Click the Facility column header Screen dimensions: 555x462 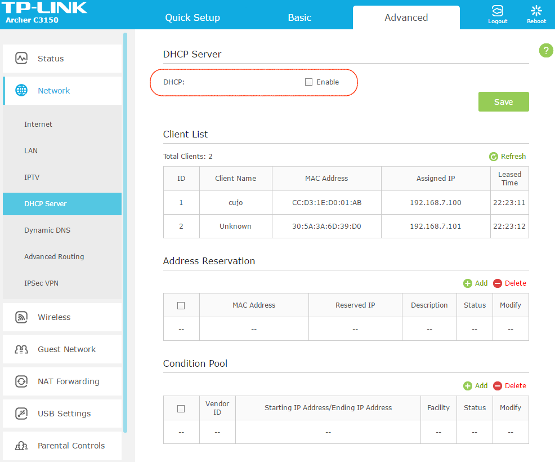pyautogui.click(x=438, y=408)
